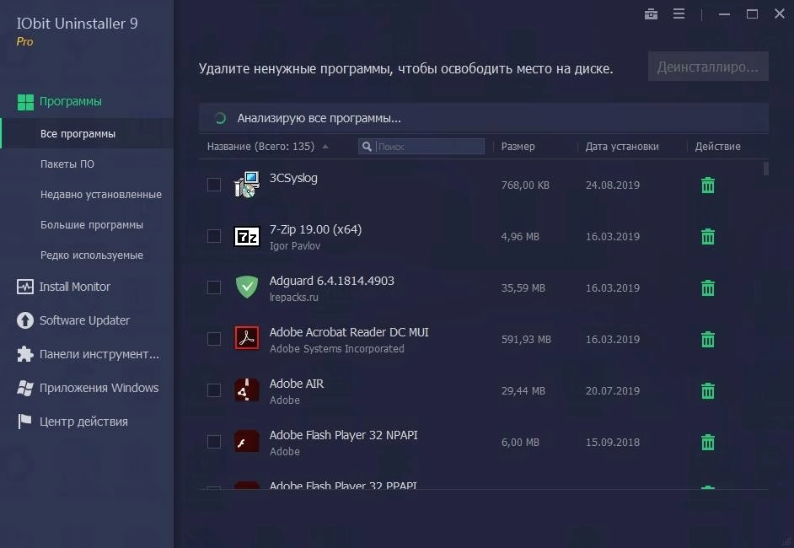Open Приложения Windows section

(99, 388)
